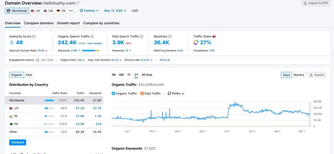Viewport: 334px width, 154px height.
Task: Set chart range to 6M
Action: (x=121, y=75)
